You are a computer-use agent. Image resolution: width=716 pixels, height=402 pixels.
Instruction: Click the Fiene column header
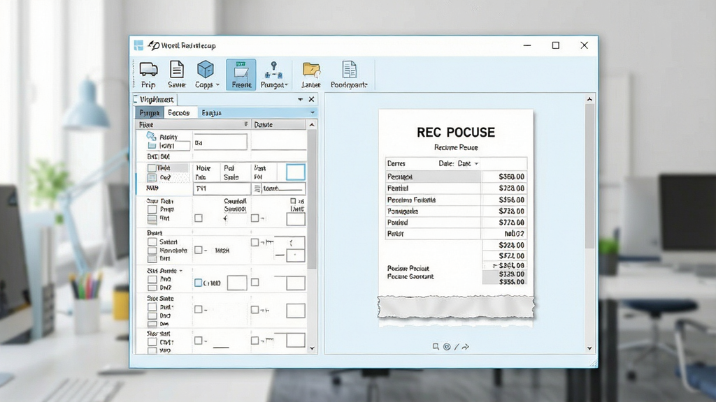point(193,124)
